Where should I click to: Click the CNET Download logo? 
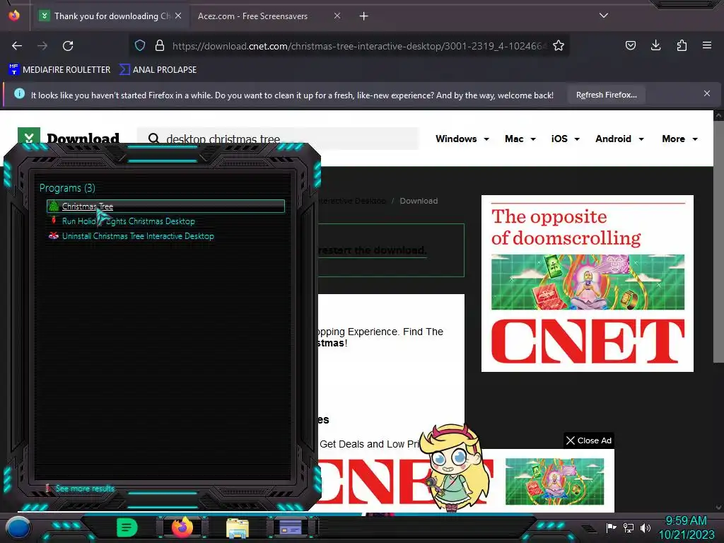[x=69, y=138]
